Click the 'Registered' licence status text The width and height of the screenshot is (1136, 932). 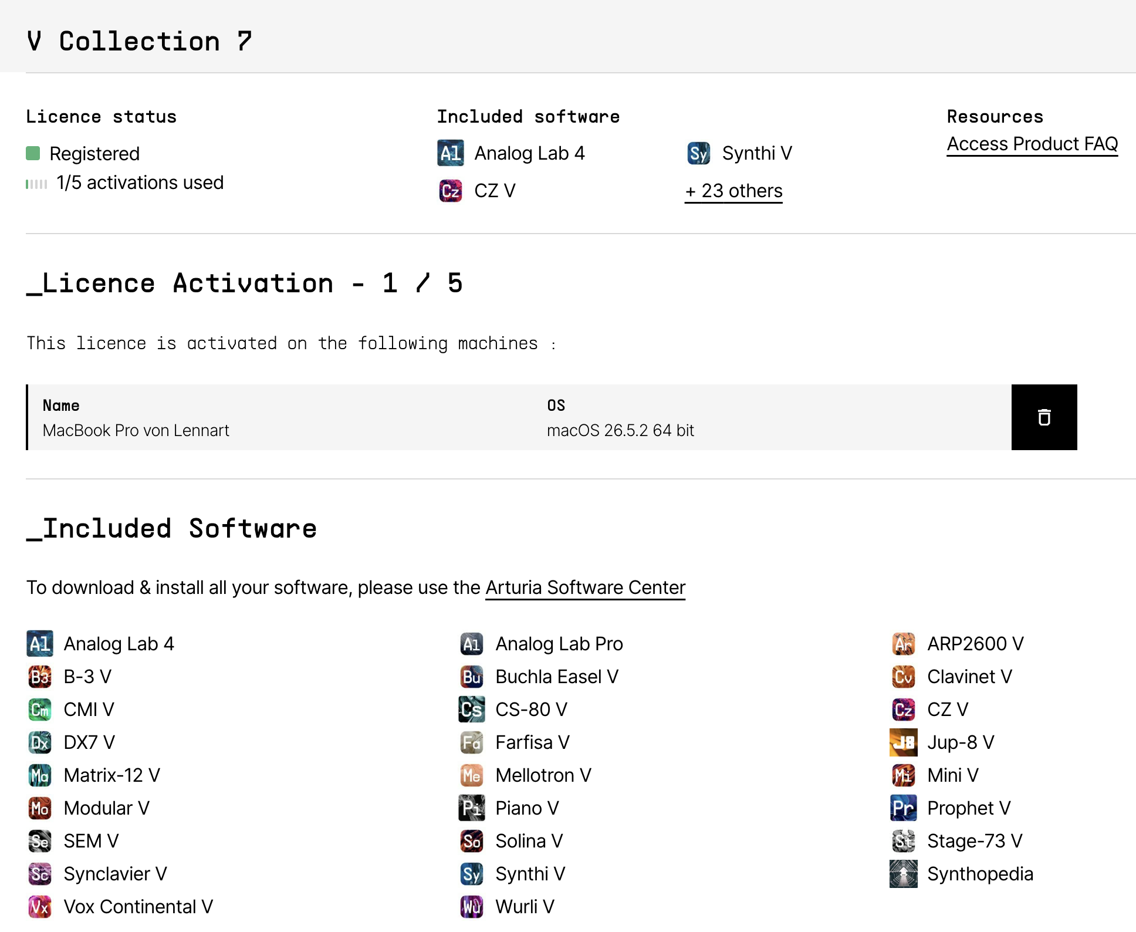tap(94, 154)
